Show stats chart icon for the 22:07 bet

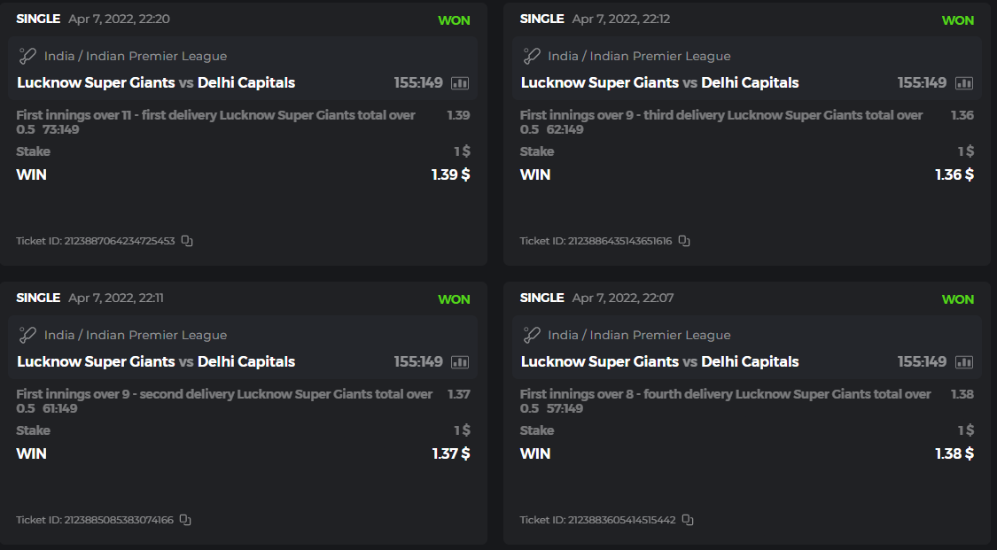[963, 362]
